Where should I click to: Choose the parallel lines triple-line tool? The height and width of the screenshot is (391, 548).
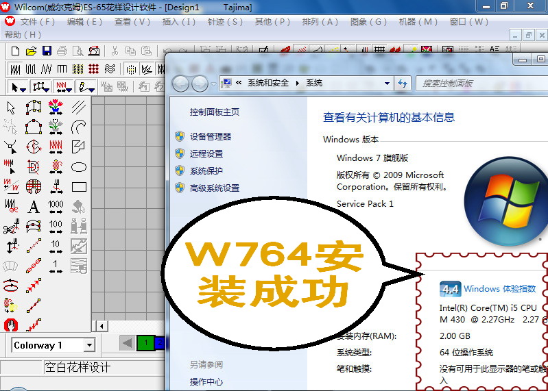click(79, 108)
